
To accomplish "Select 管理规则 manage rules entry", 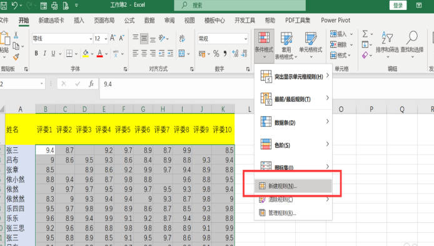I will point(293,213).
